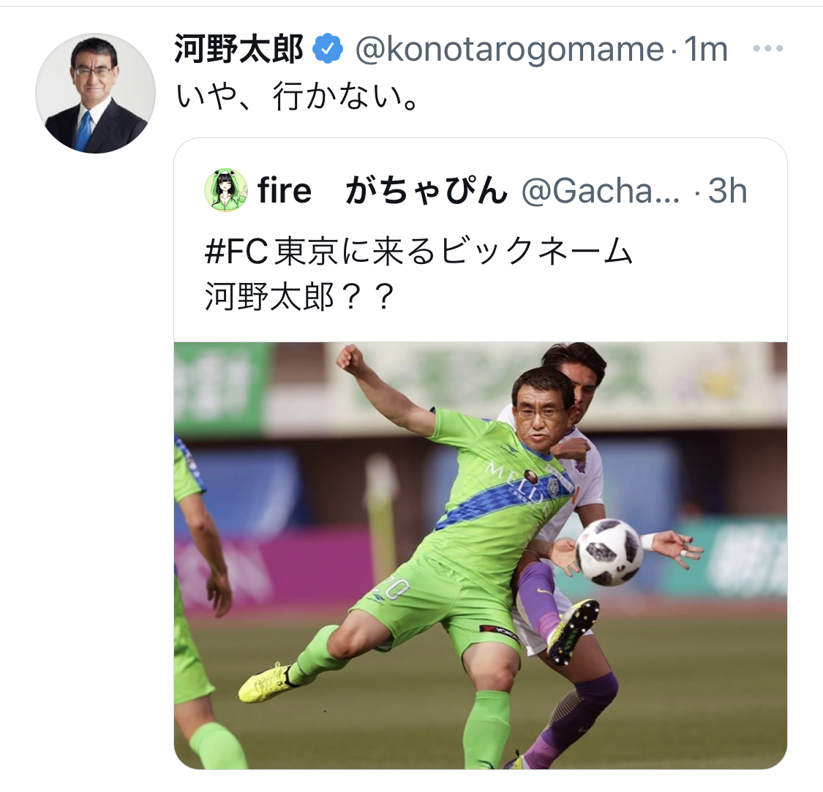This screenshot has width=823, height=792.
Task: Click the green avatar in quoted tweet
Action: coord(227,191)
